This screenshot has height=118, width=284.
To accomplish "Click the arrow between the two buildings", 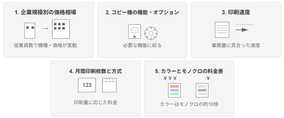I will pyautogui.click(x=45, y=29).
